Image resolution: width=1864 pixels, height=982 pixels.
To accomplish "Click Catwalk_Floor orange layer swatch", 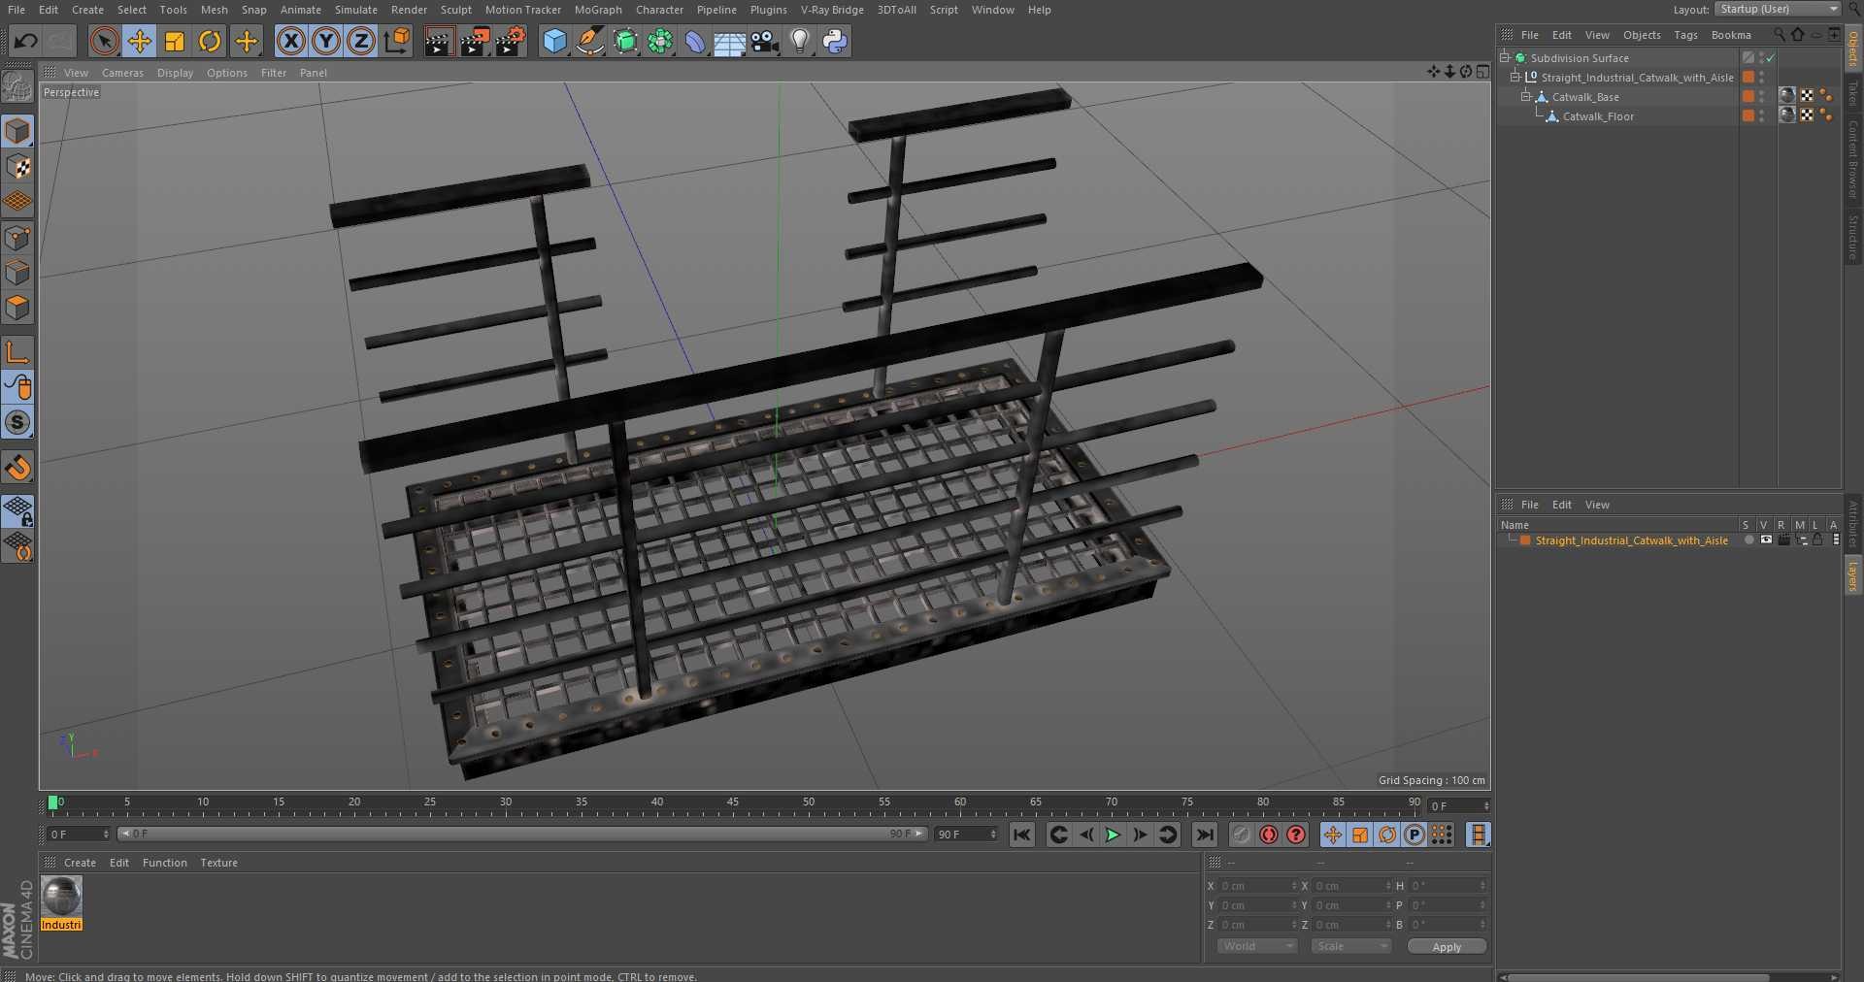I will (1748, 115).
